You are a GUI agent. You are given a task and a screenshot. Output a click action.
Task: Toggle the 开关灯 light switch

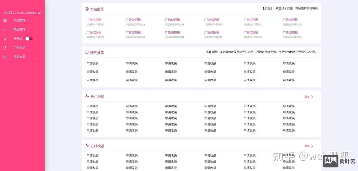tap(29, 39)
